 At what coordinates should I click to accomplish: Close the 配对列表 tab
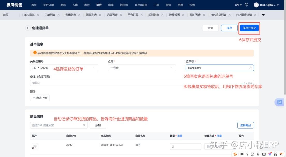[x=204, y=15]
